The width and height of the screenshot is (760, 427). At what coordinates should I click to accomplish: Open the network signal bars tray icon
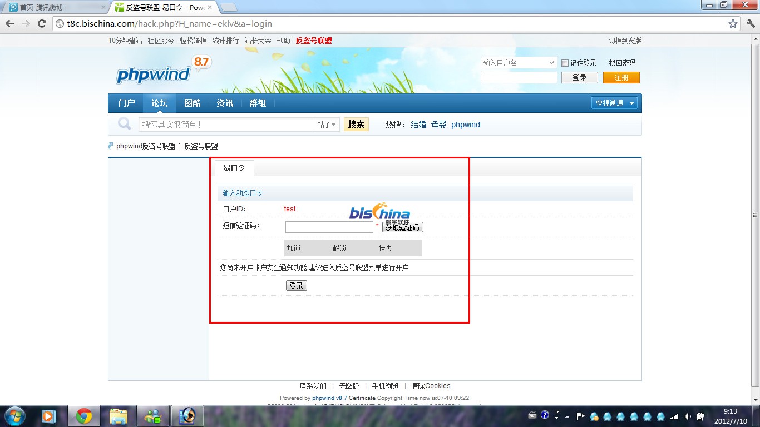click(674, 416)
